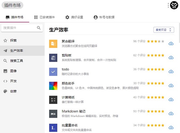Open the 搜索工具 sidebar category
The width and height of the screenshot is (180, 133).
coord(16,61)
